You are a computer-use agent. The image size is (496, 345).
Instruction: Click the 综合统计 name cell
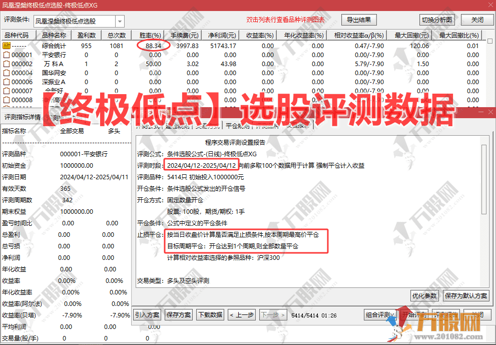54,46
